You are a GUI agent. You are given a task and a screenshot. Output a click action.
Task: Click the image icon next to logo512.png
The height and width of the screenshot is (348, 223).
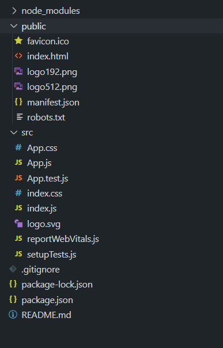(18, 86)
